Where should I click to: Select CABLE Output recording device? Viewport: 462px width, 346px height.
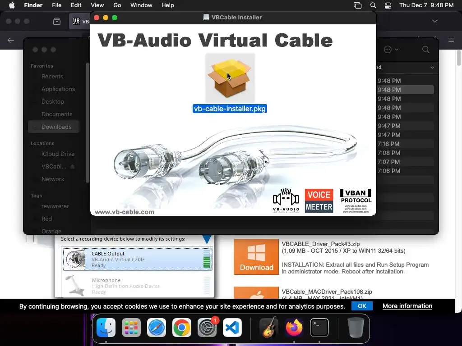tap(137, 259)
